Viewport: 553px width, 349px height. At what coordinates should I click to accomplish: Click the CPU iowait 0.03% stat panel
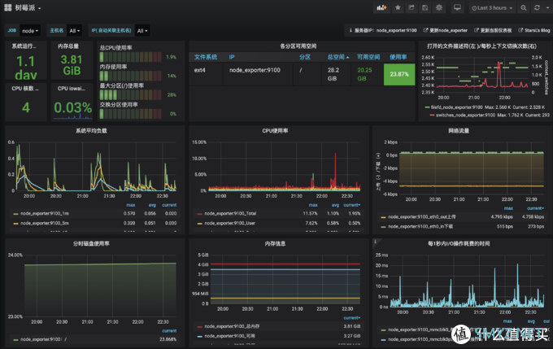click(x=72, y=103)
